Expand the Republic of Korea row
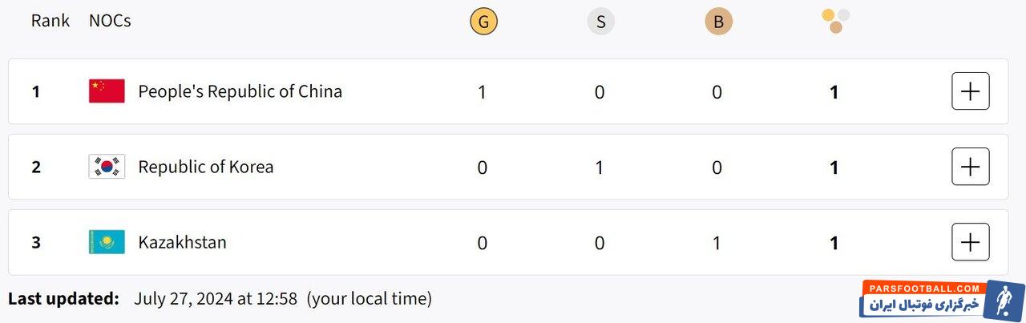The width and height of the screenshot is (1026, 323). click(x=970, y=167)
